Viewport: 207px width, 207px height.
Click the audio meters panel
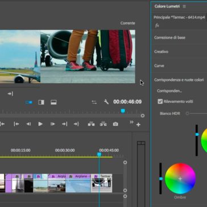[141, 173]
